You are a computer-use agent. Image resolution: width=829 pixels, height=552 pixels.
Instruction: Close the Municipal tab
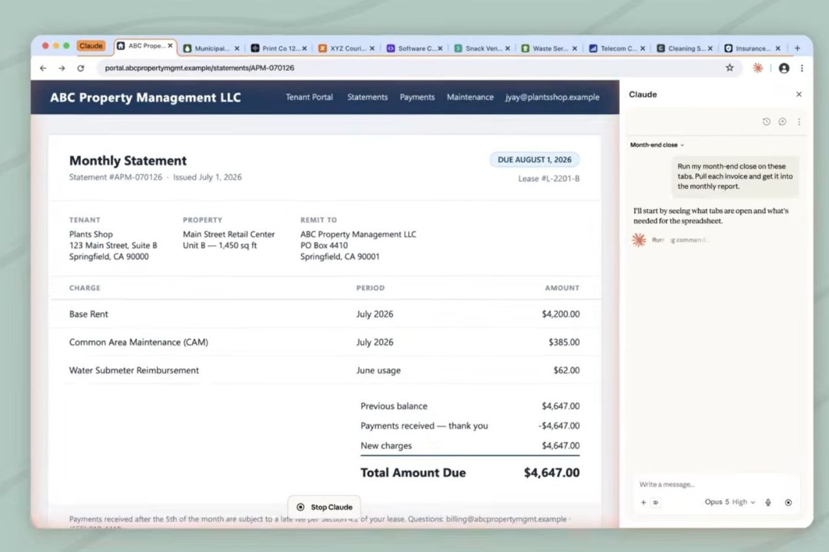[x=237, y=49]
